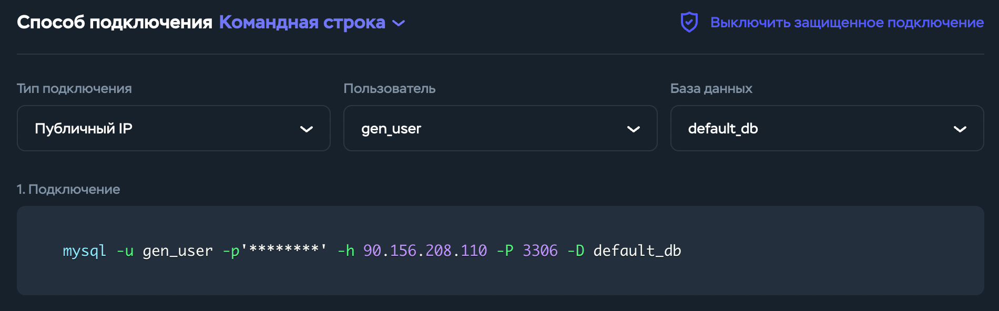This screenshot has width=999, height=311.
Task: Click port number 3306 in the command
Action: tap(540, 251)
